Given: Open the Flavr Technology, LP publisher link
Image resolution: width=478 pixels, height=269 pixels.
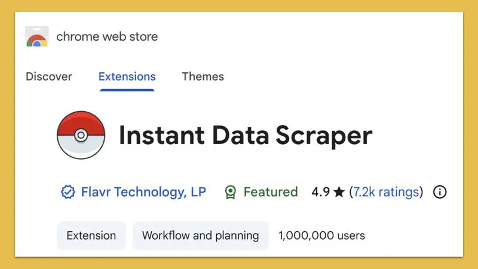Looking at the screenshot, I should pyautogui.click(x=143, y=192).
